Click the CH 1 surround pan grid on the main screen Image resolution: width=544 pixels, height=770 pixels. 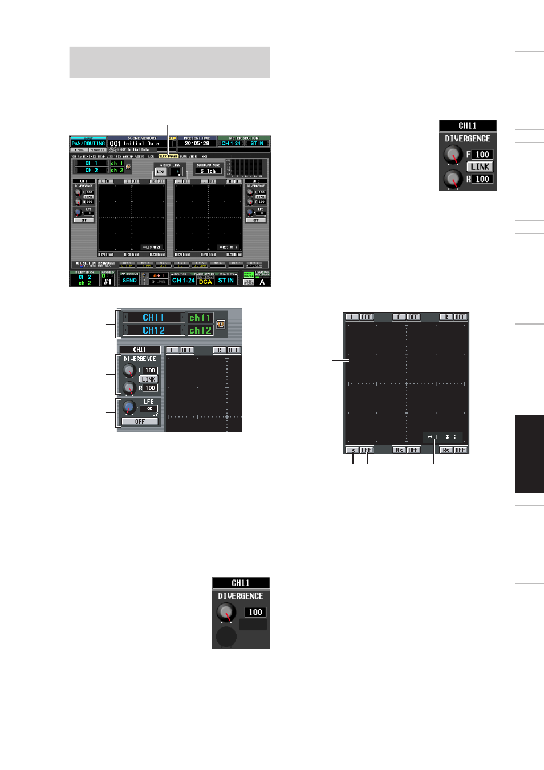pyautogui.click(x=132, y=218)
